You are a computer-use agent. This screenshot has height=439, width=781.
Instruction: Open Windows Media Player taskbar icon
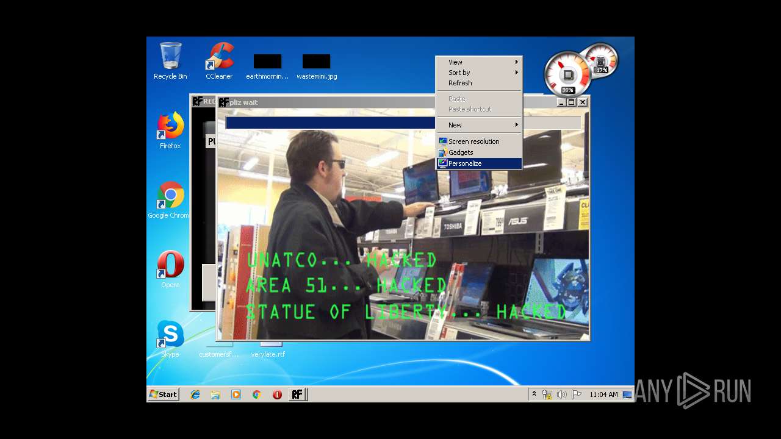[236, 394]
